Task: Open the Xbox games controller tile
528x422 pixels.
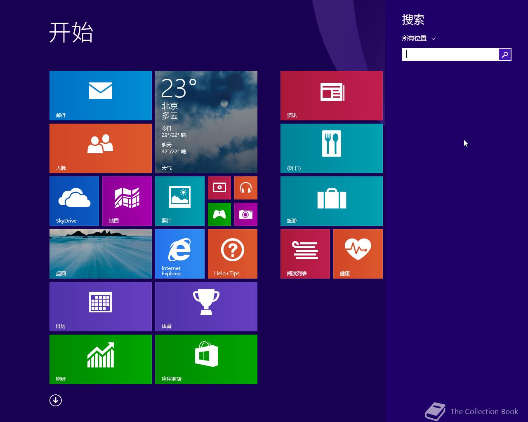Action: [219, 214]
